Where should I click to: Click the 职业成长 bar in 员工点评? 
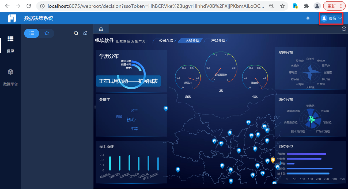110,163
